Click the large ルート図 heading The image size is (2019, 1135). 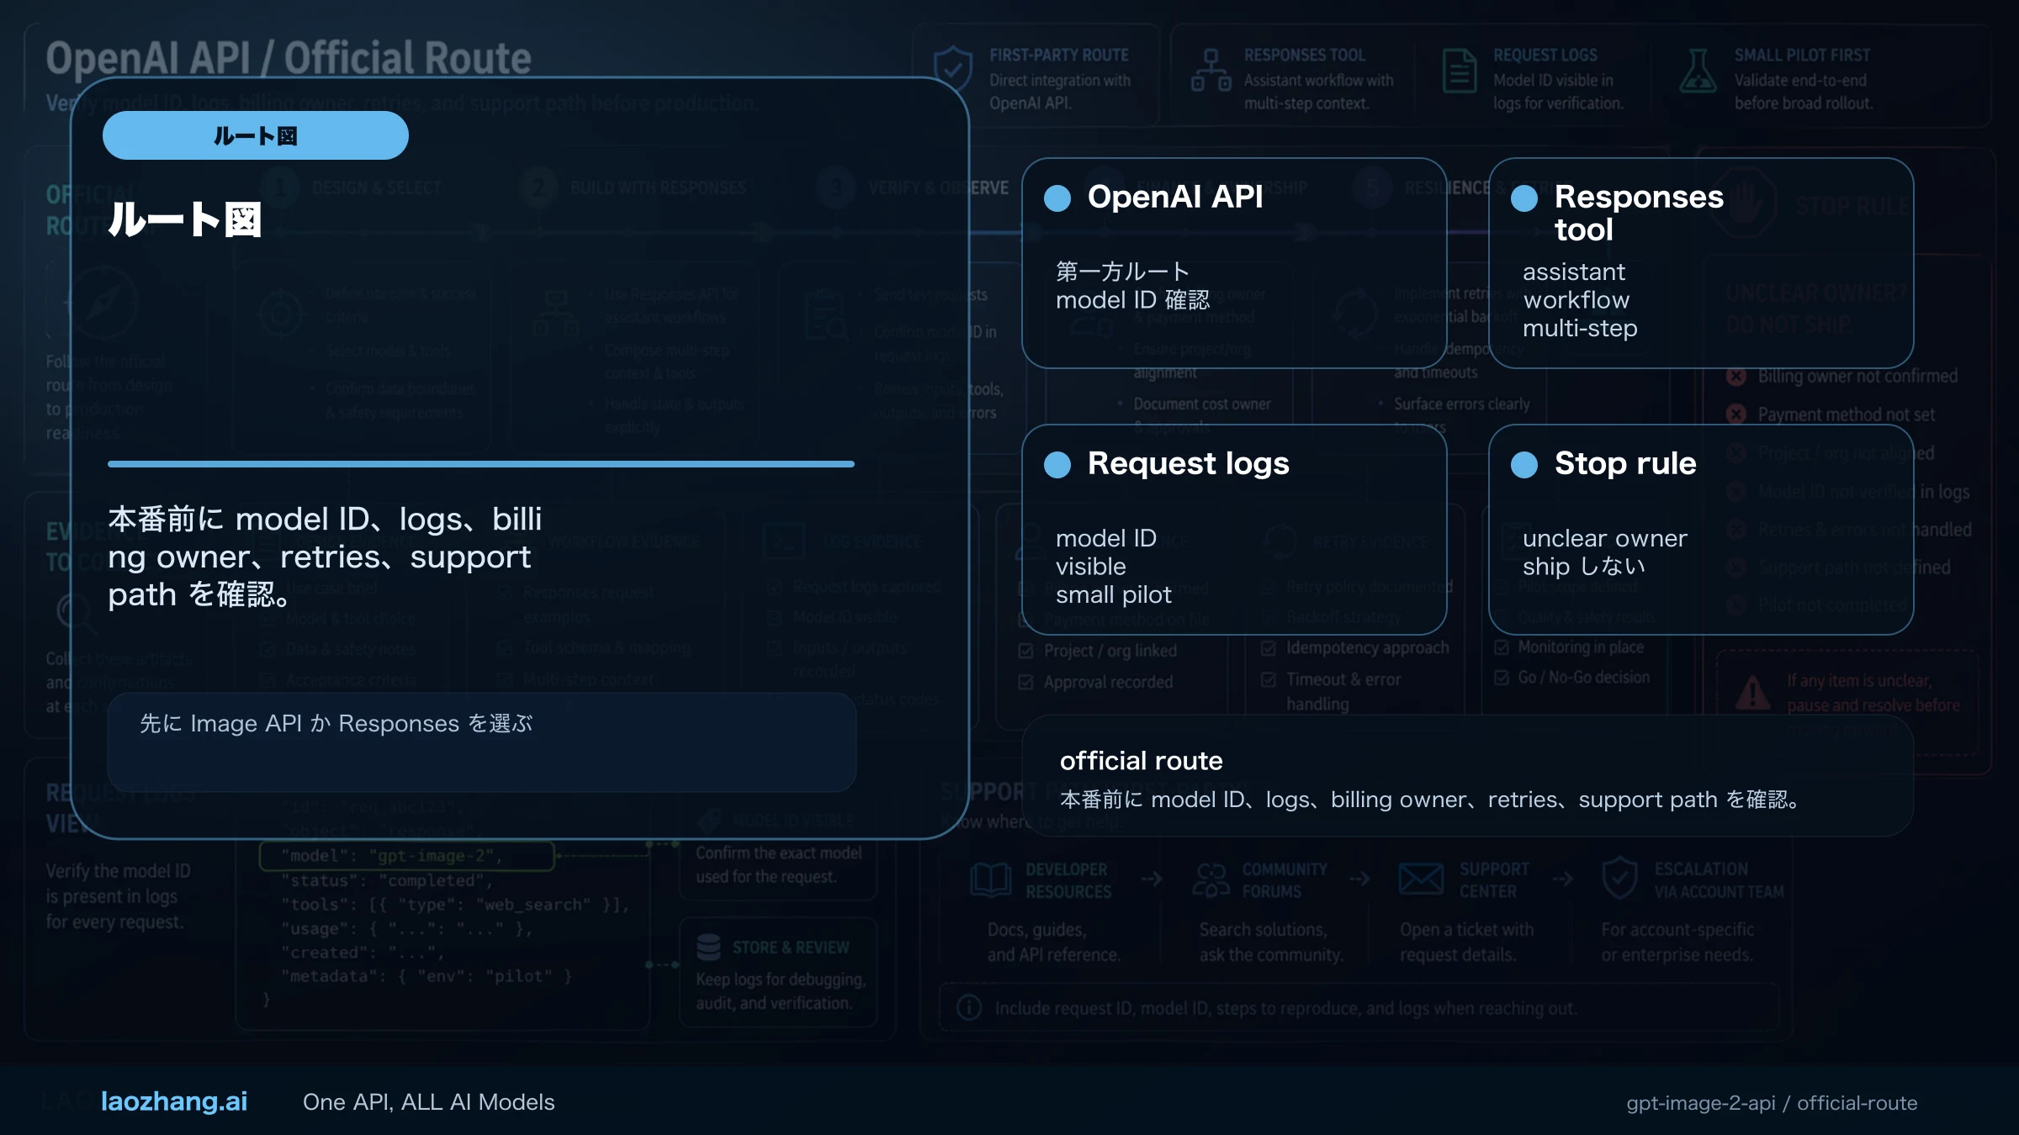pos(185,220)
